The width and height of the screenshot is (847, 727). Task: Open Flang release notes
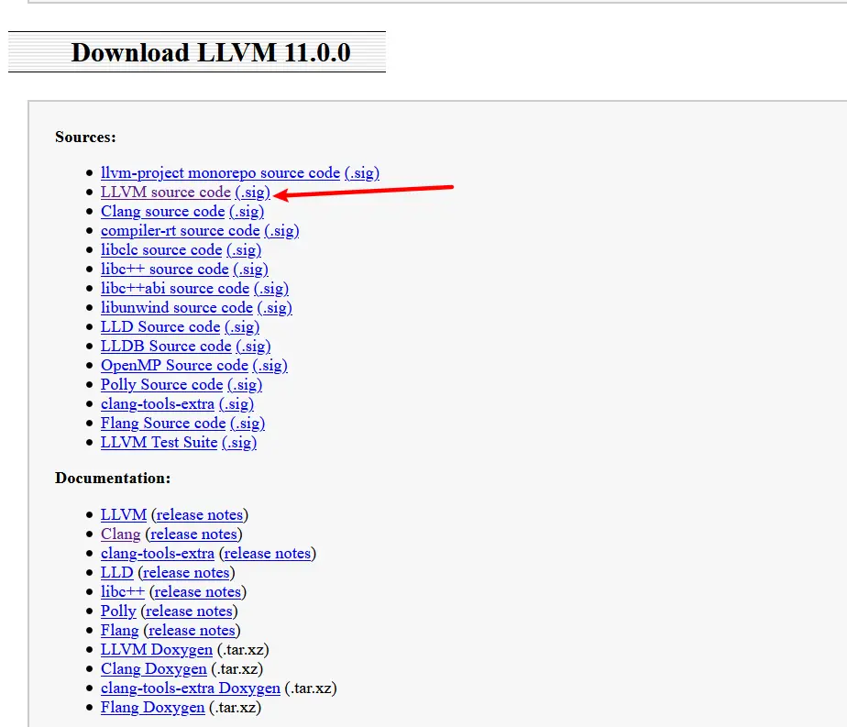click(x=192, y=631)
